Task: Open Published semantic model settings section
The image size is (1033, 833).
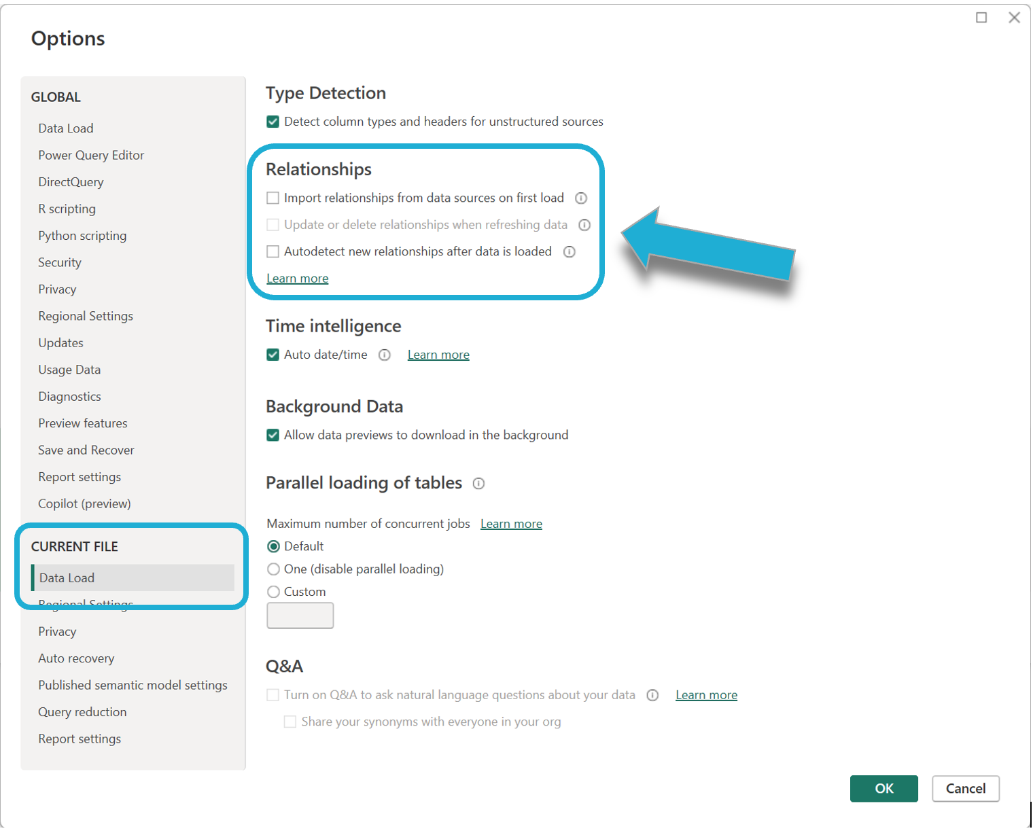Action: [133, 686]
